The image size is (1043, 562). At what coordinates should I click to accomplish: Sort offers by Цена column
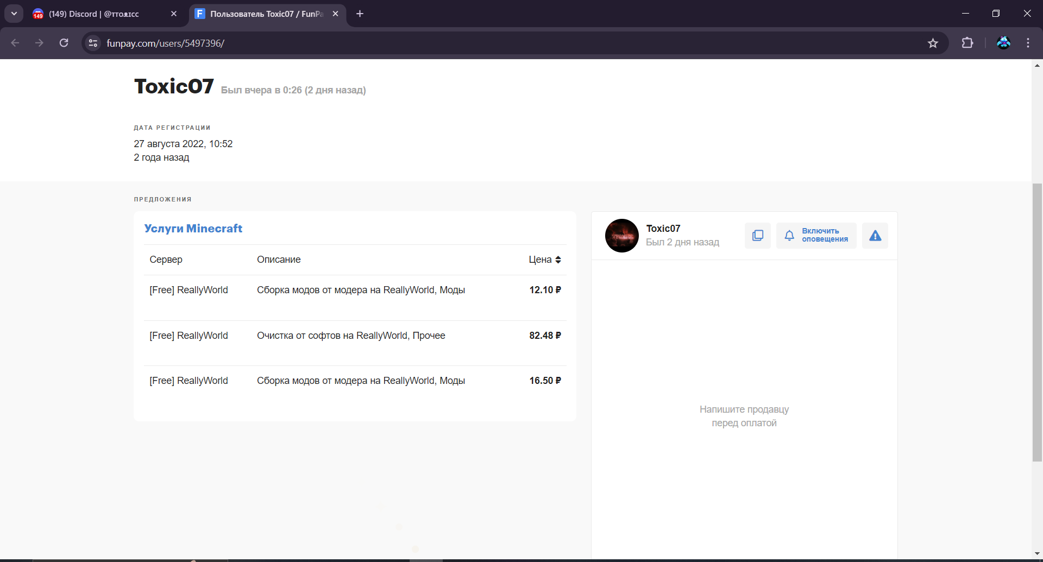click(x=545, y=260)
